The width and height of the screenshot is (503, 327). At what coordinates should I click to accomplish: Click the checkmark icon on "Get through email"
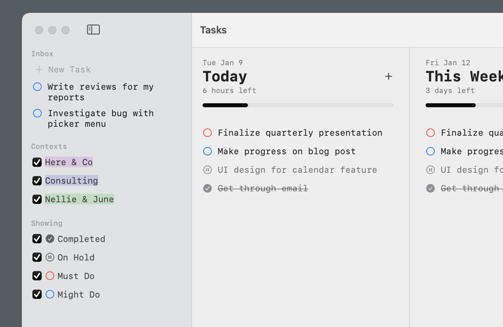pyautogui.click(x=207, y=188)
